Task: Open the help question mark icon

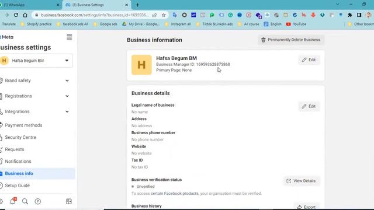Action: [x=37, y=201]
